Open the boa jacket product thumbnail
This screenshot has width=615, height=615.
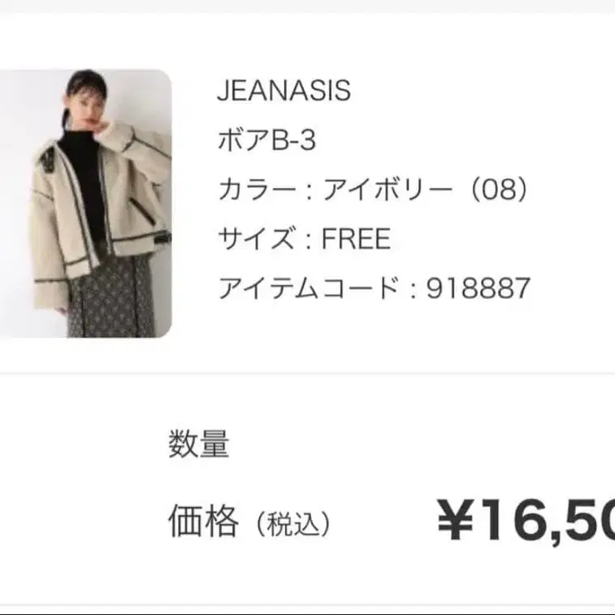pos(85,203)
